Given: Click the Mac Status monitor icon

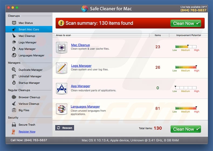Looking at the screenshot, I should click(14, 23).
